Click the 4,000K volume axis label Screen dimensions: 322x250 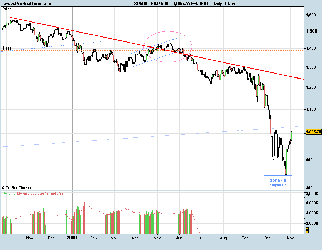click(312, 213)
